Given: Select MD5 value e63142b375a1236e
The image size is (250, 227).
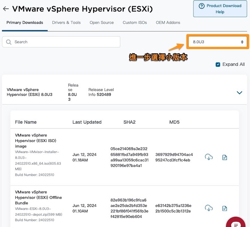Looking at the screenshot, I should click(173, 208).
